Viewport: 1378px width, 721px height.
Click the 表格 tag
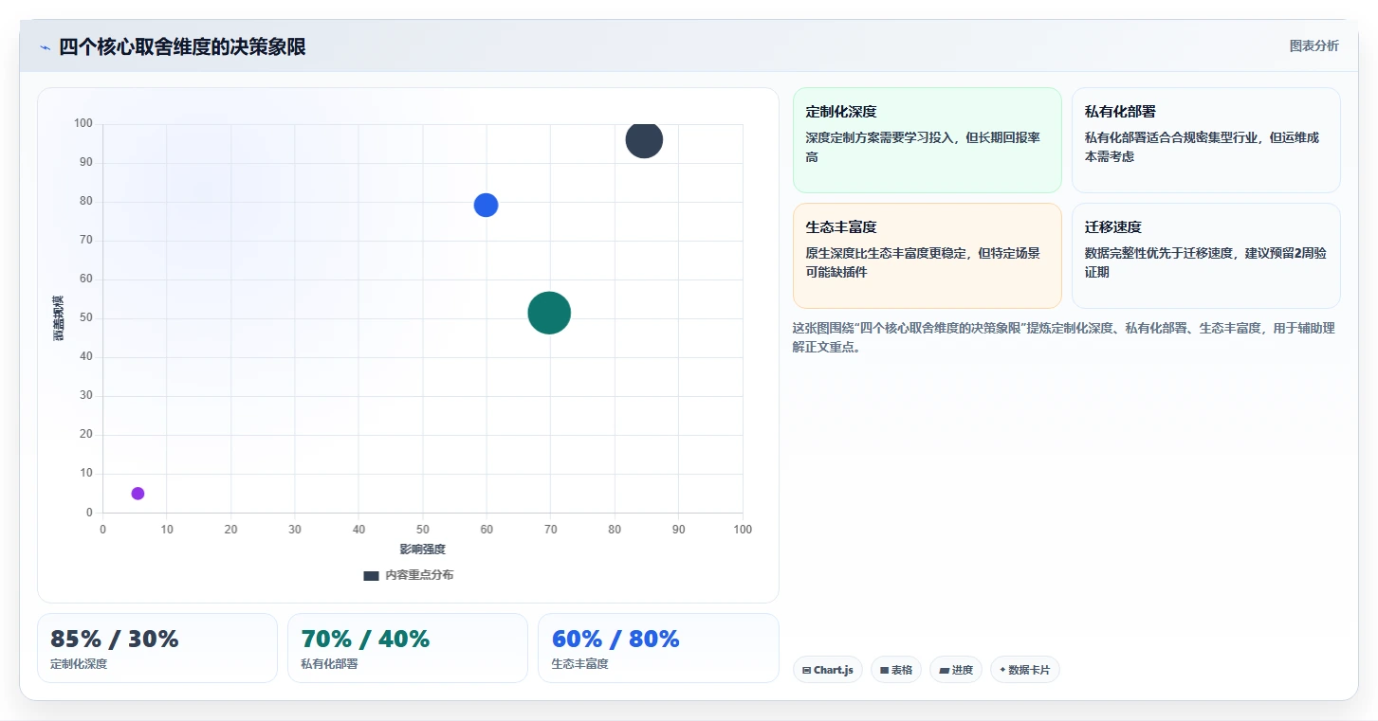point(896,670)
